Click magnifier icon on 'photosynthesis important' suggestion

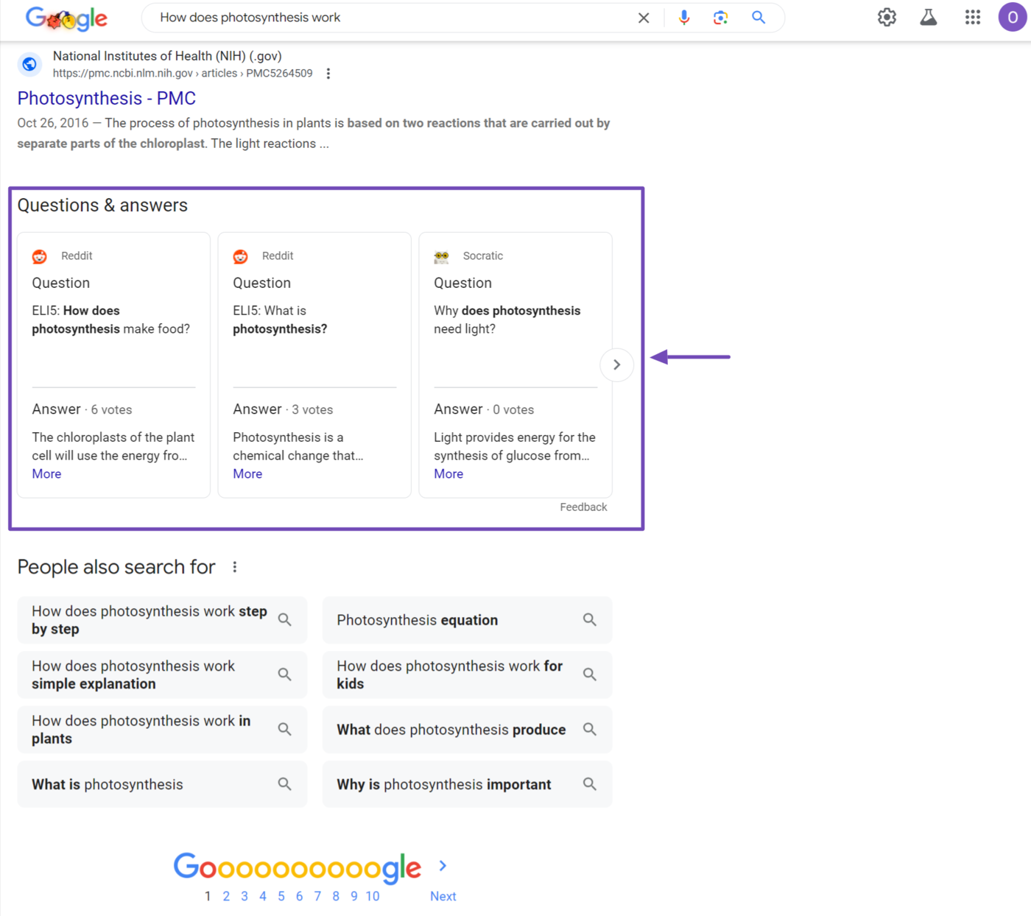[x=590, y=784]
